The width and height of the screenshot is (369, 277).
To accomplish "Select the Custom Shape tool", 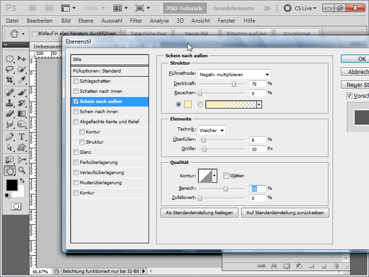I will pos(22,147).
